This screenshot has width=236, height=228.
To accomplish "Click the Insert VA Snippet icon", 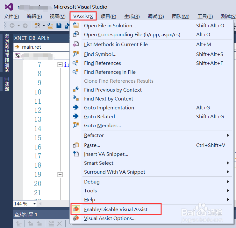I will pyautogui.click(x=76, y=154).
